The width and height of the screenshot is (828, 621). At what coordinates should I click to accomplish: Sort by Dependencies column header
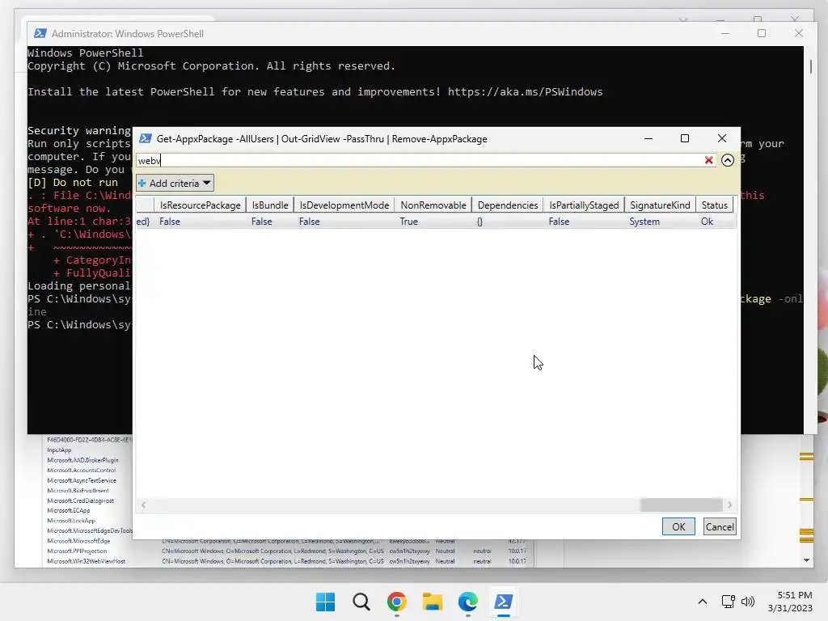pos(508,205)
